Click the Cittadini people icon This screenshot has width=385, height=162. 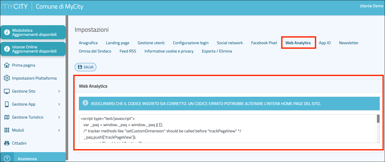pos(7,143)
